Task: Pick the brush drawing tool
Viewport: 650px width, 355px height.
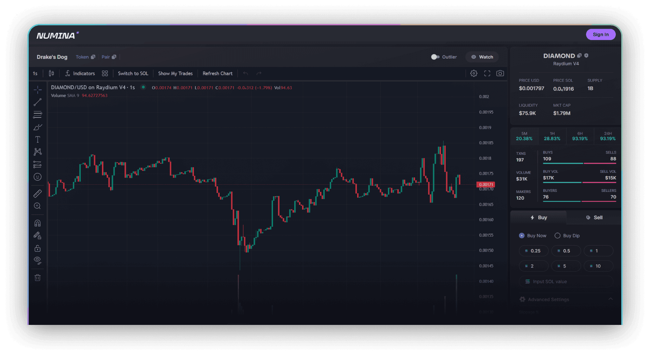Action: (x=38, y=127)
